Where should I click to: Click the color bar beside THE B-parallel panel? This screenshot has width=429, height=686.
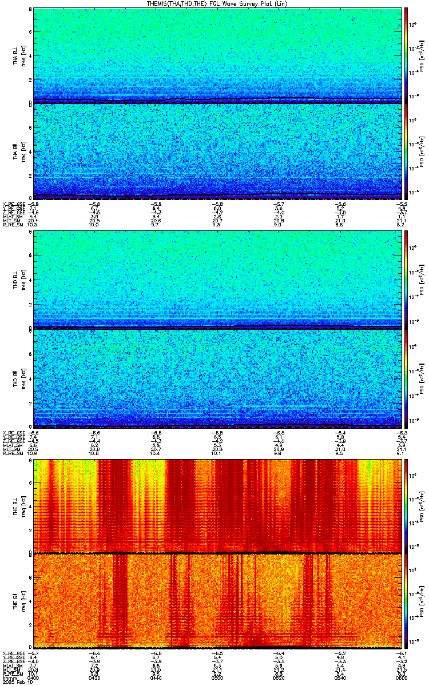406,601
